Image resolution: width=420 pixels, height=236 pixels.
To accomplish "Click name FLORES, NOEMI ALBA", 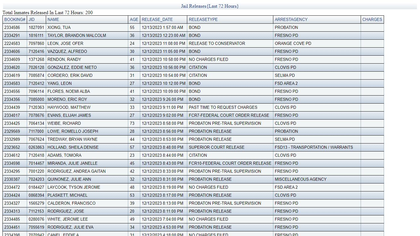I will (69, 91).
